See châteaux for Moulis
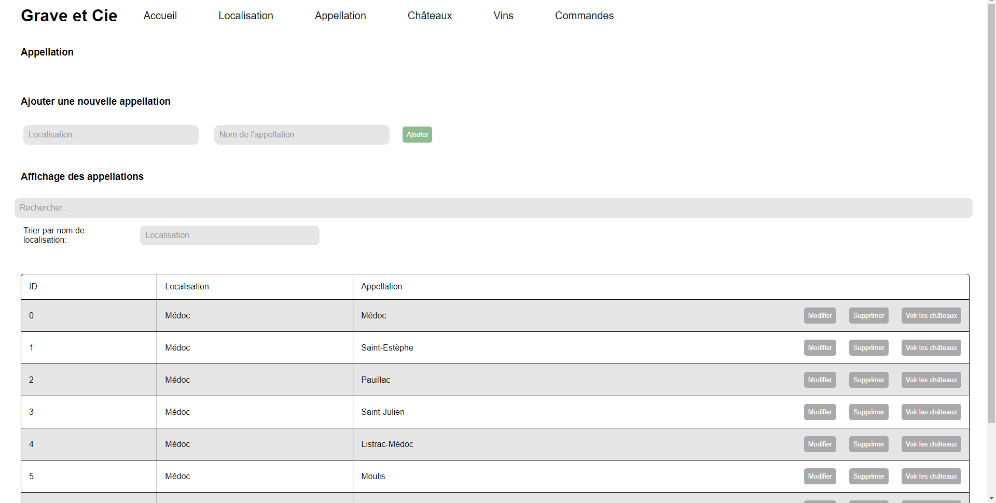The width and height of the screenshot is (996, 503). pos(931,477)
